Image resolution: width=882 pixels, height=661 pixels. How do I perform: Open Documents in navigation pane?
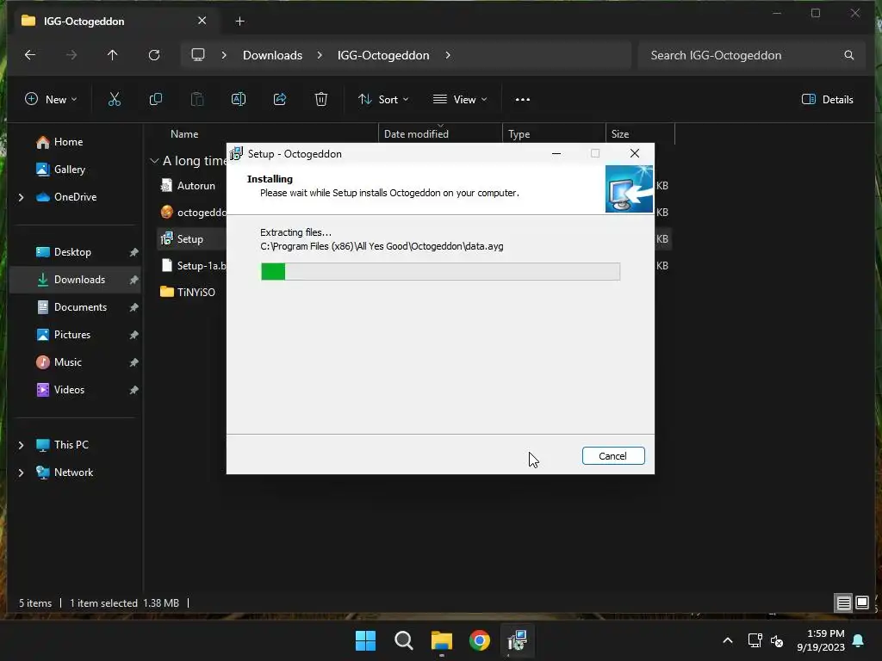(80, 307)
